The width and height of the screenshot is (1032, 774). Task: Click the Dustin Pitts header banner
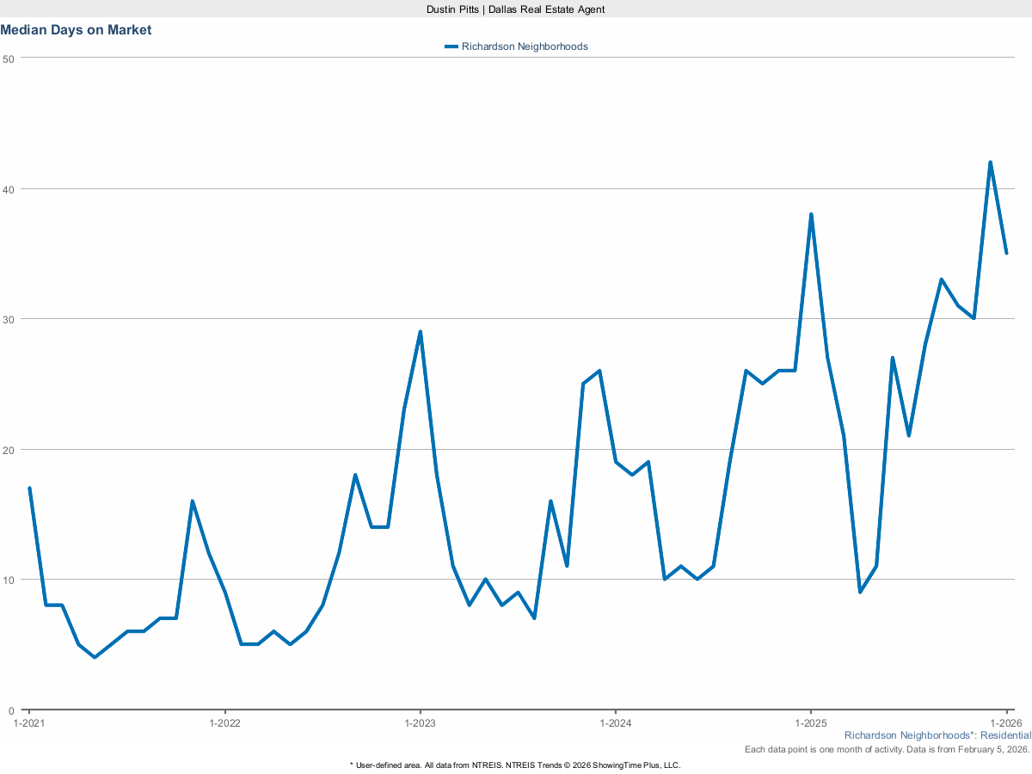coord(515,9)
